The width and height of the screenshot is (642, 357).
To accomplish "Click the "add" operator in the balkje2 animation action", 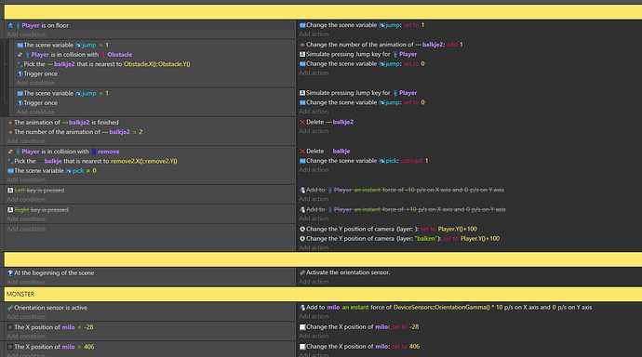I will 452,45.
